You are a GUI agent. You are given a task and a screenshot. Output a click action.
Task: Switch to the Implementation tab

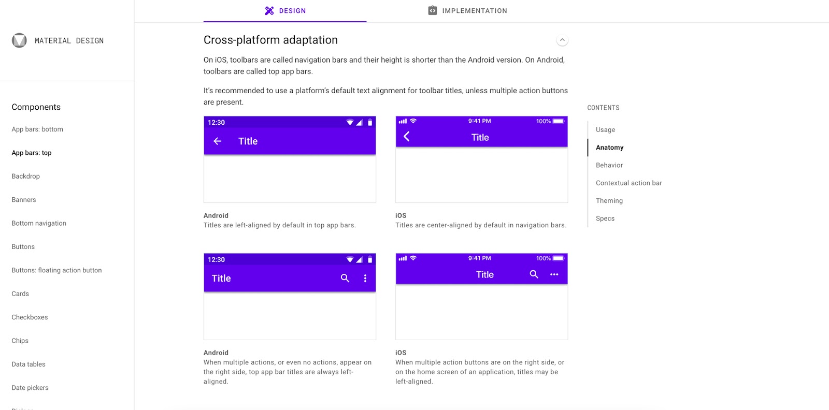point(468,11)
